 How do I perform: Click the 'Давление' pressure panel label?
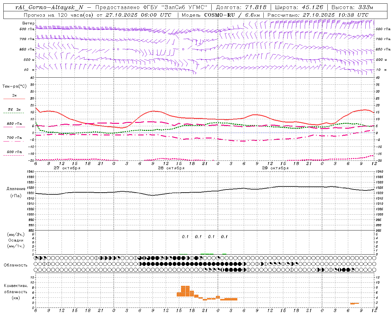(16, 189)
